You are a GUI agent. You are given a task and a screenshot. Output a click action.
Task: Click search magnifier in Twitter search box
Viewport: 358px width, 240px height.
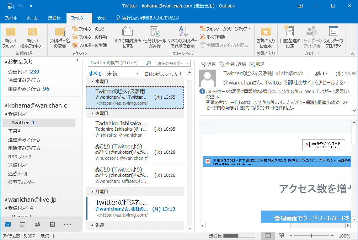(x=148, y=63)
